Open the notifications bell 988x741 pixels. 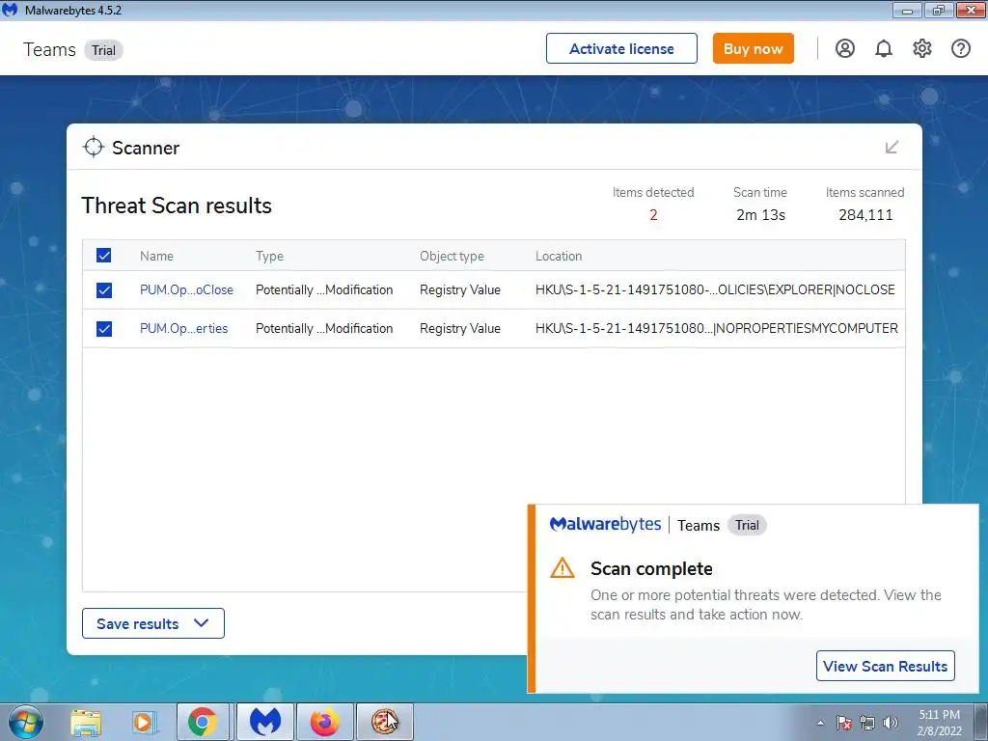tap(884, 48)
